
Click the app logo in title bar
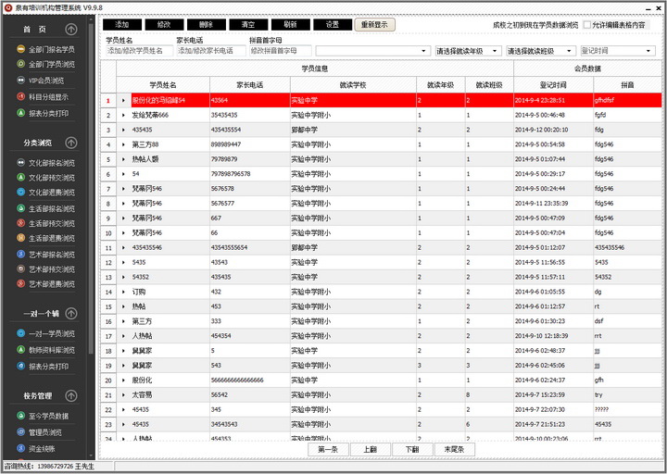(x=8, y=7)
